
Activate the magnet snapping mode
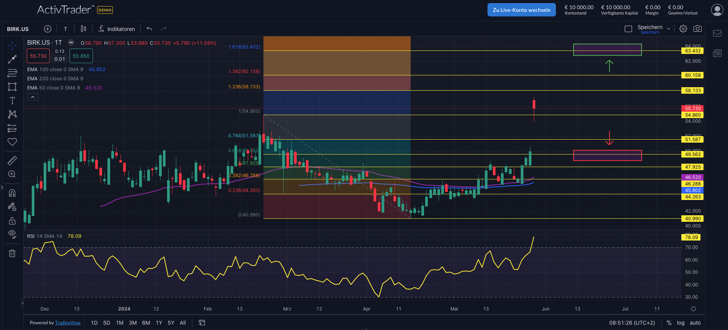point(12,193)
